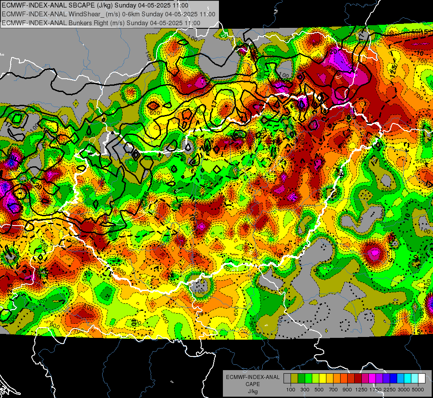Click the olive legend swatch after 100
The height and width of the screenshot is (398, 433).
(x=295, y=379)
